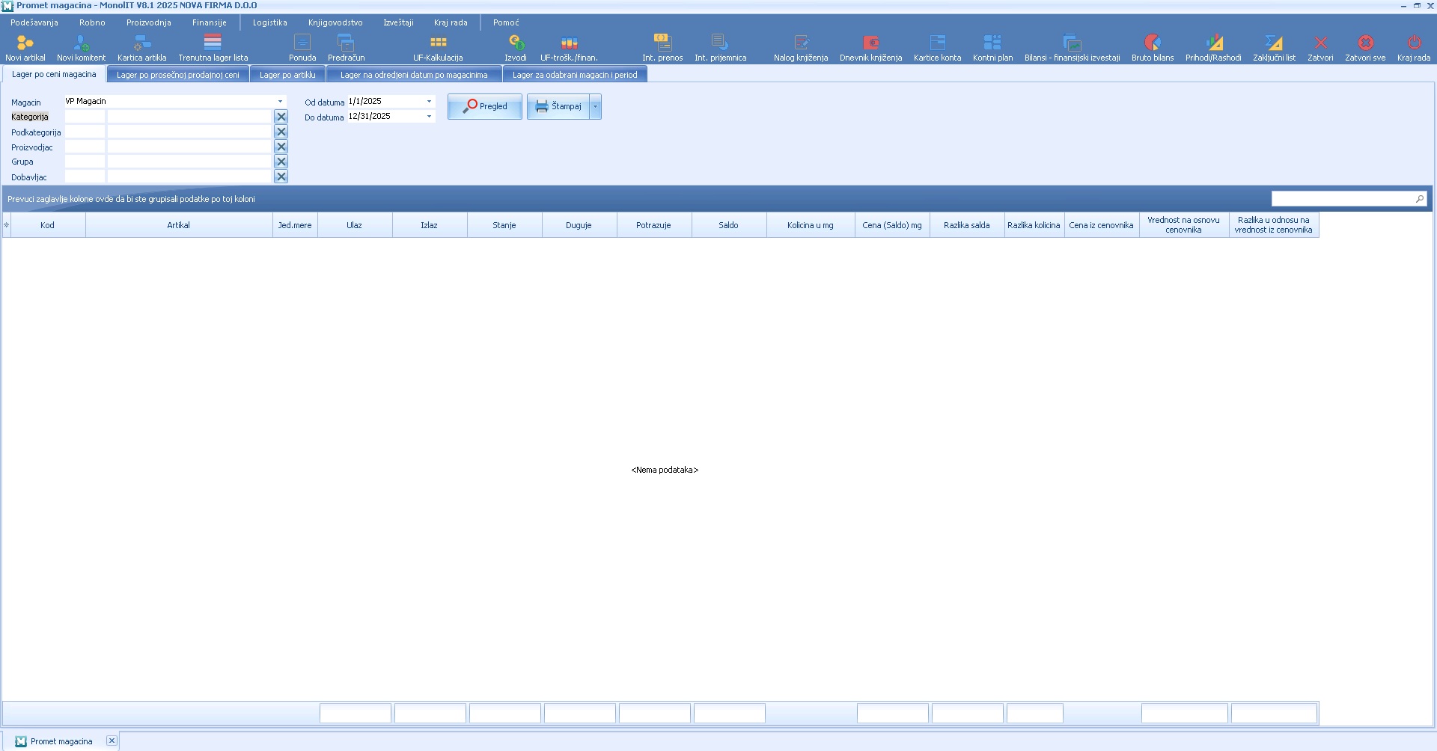The height and width of the screenshot is (751, 1437).
Task: Sort by the Kod column header
Action: 48,225
